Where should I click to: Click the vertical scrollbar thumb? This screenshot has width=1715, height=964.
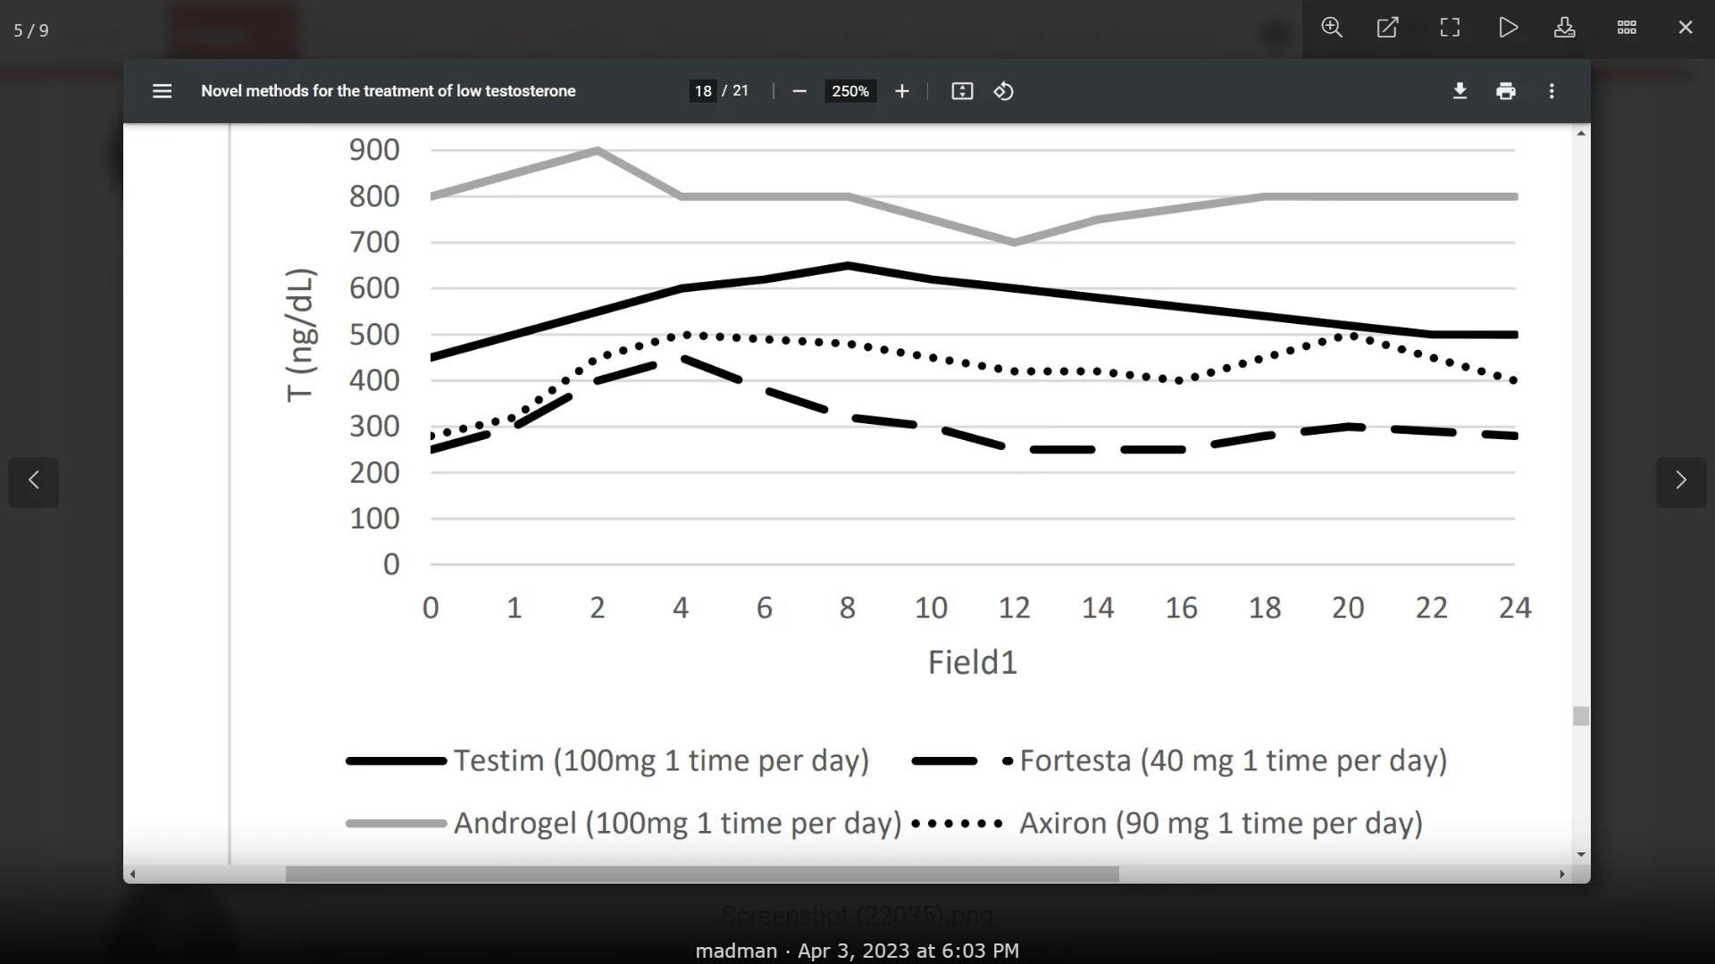coord(1581,716)
